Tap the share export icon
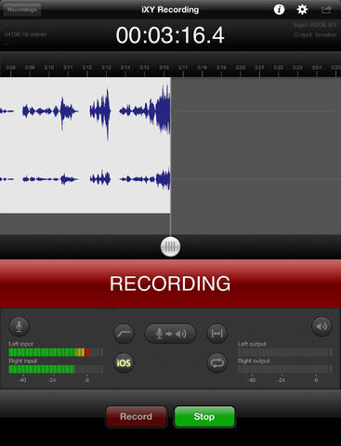This screenshot has height=446, width=341. tap(326, 9)
